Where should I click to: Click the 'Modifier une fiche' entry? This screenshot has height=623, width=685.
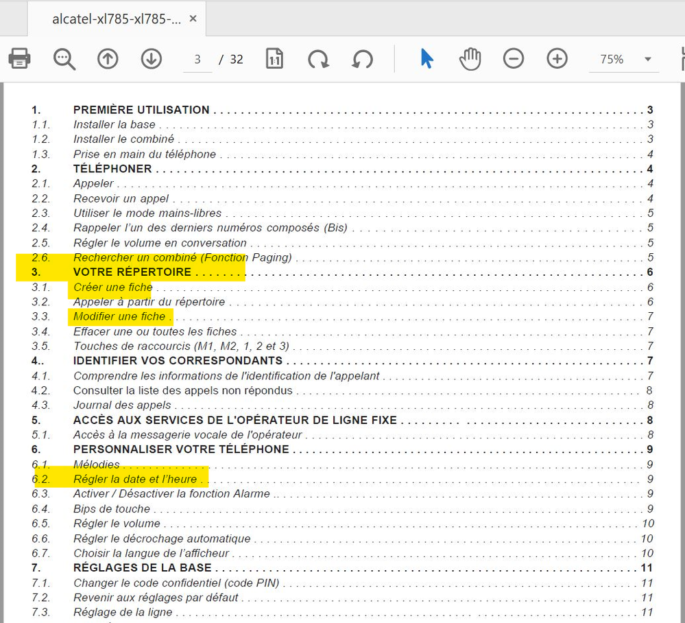click(x=119, y=316)
